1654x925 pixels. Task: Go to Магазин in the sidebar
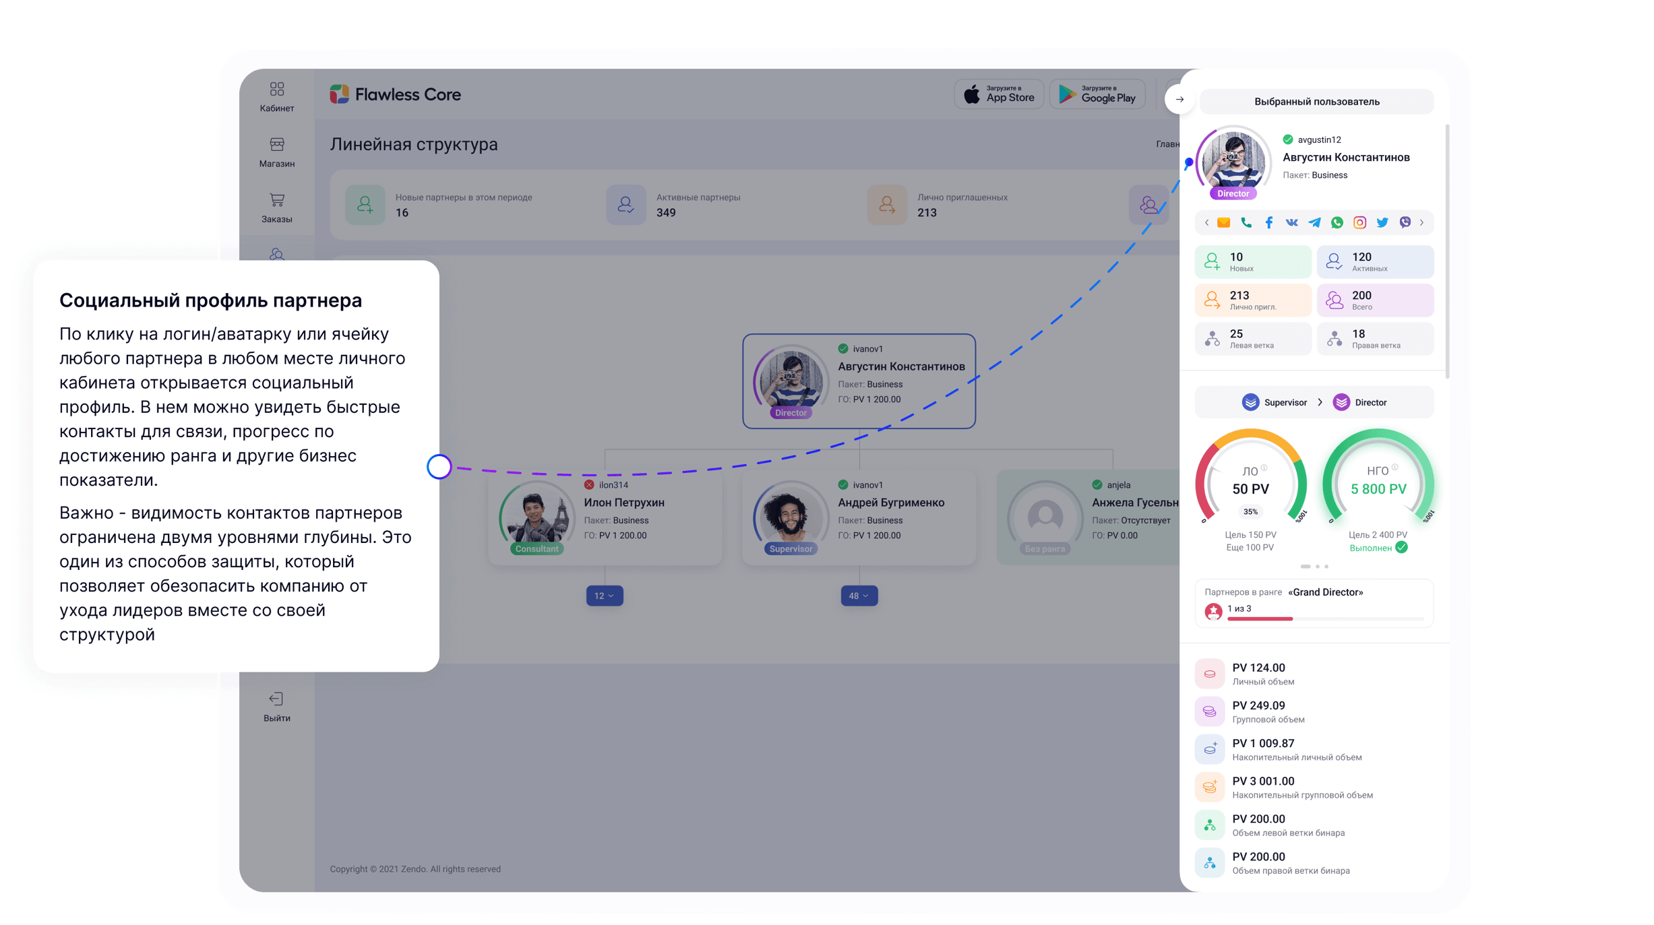point(276,152)
